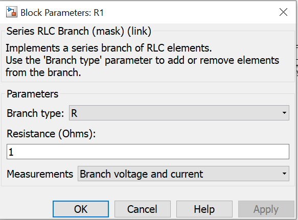This screenshot has height=220, width=298.
Task: Click into the Resistance (Ohms) input field
Action: [x=148, y=152]
